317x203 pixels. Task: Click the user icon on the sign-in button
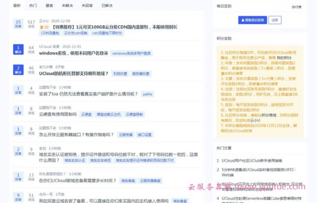(242, 20)
